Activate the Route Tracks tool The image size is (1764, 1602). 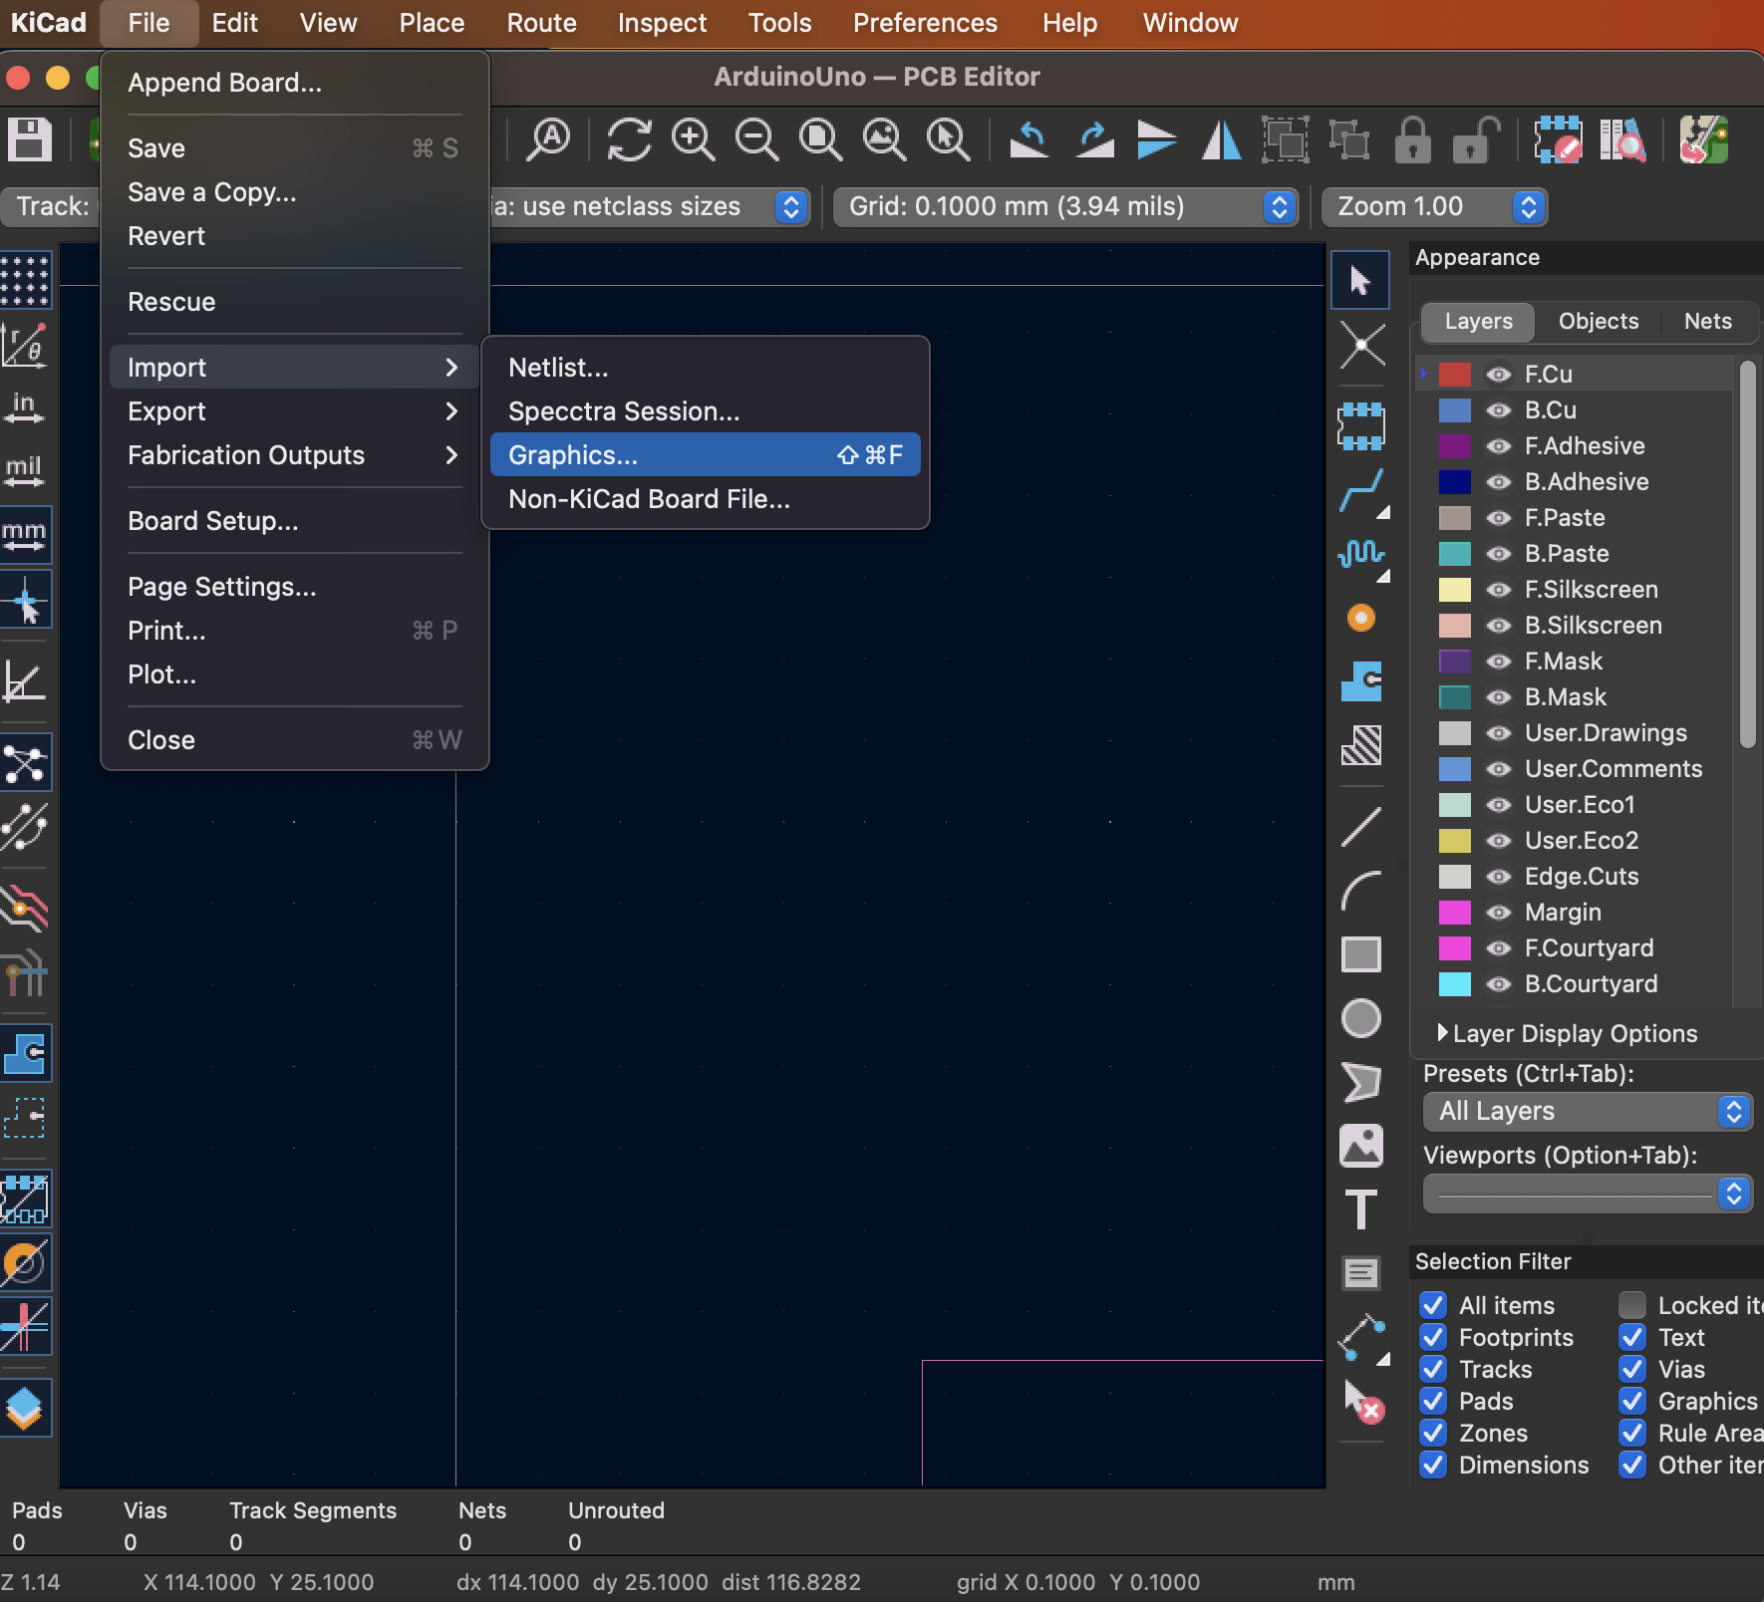point(1361,492)
